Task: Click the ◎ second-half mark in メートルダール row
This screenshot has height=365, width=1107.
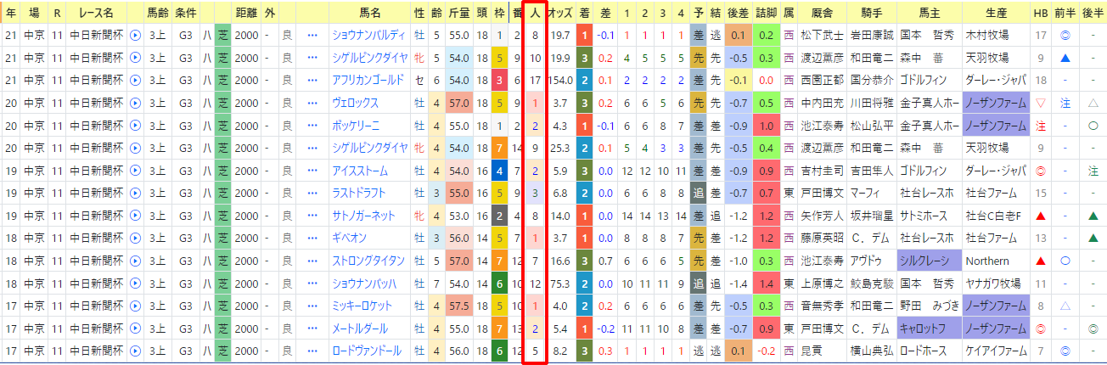Action: coord(1093,328)
